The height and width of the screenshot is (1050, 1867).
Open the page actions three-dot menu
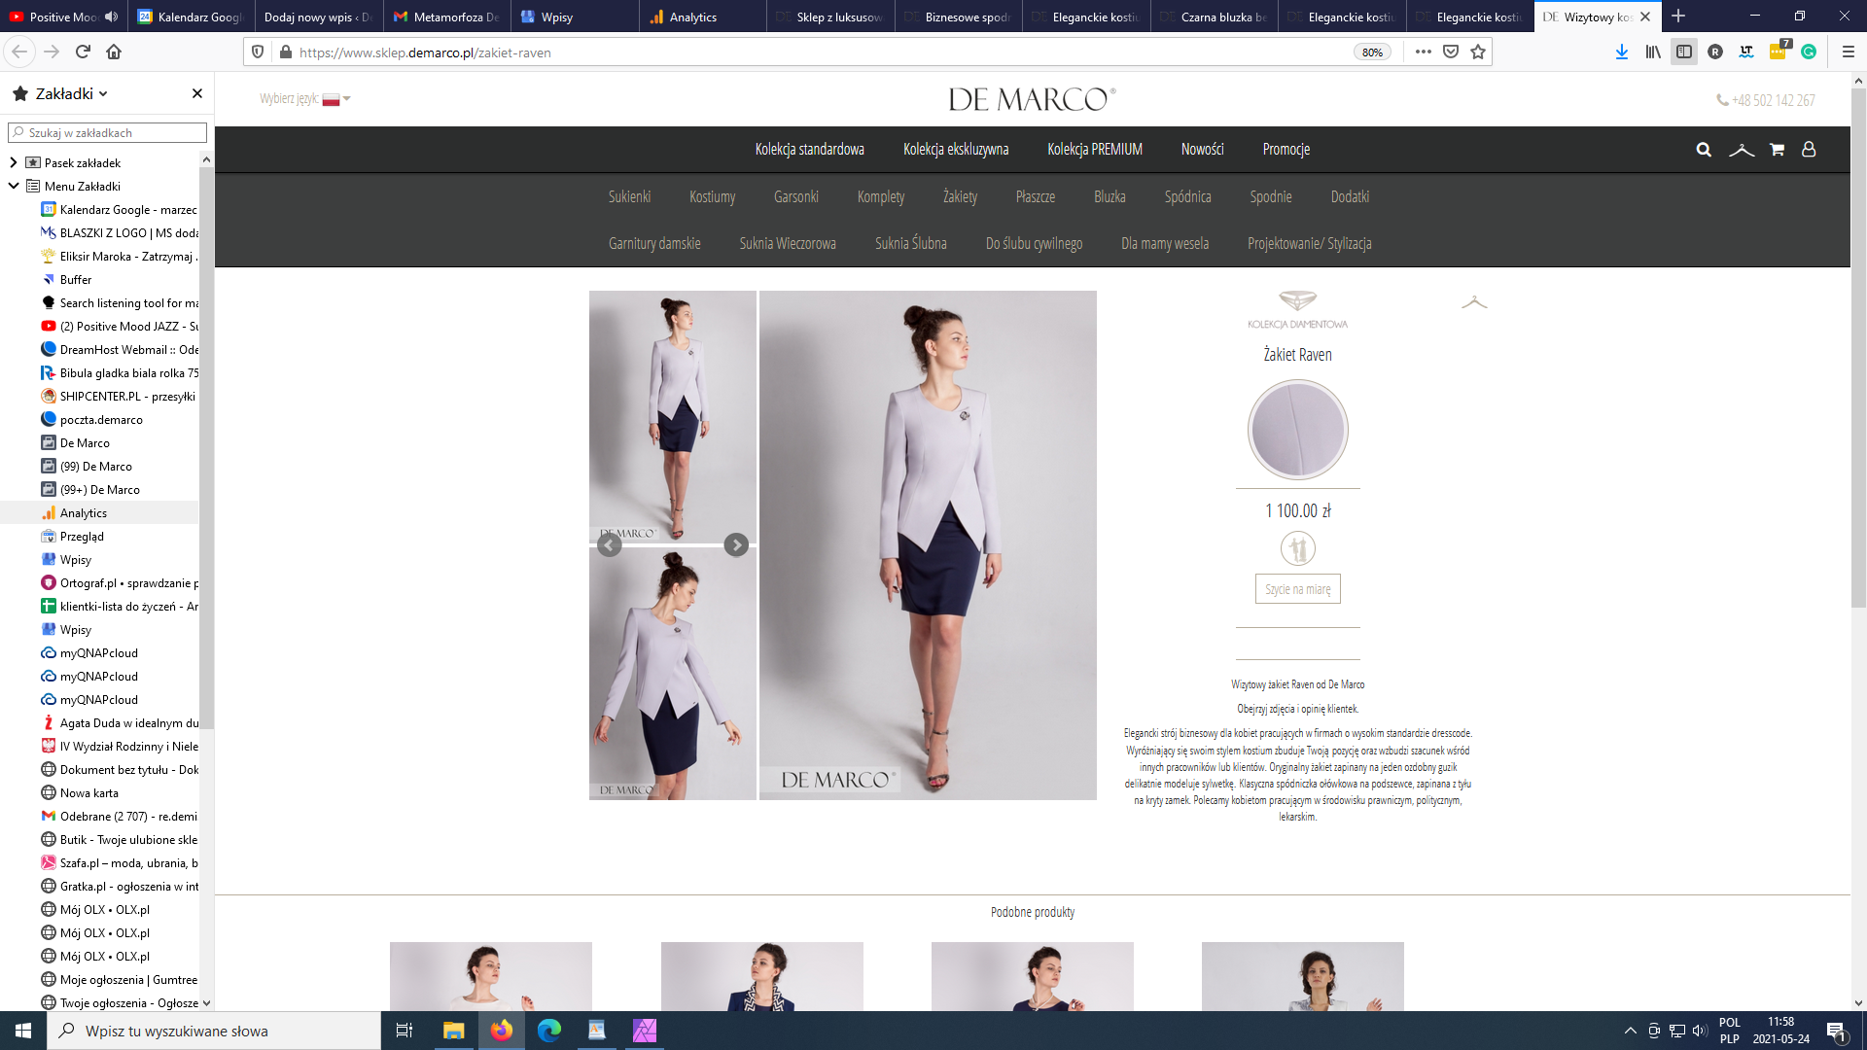[1424, 52]
